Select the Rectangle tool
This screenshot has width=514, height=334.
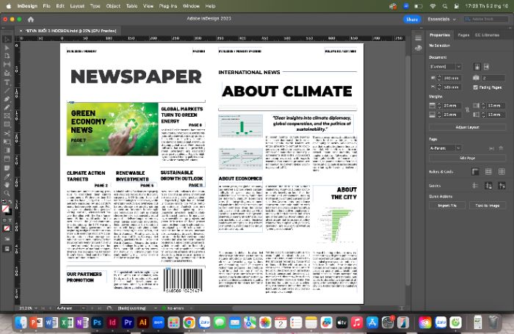(7, 125)
